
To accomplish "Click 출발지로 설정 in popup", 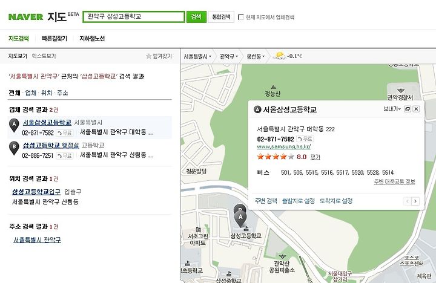I will pyautogui.click(x=299, y=201).
